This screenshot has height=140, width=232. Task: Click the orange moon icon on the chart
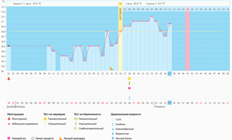111,69
